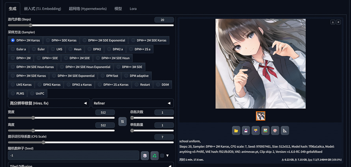The width and height of the screenshot is (351, 167).
Task: Adjust the 单批数量 batch size slider
Action: point(152,131)
